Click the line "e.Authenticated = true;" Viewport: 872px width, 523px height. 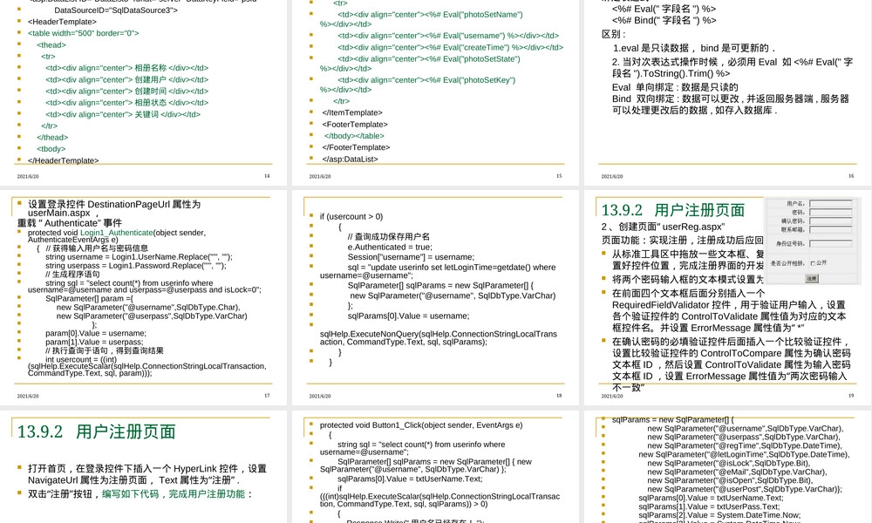coord(390,248)
